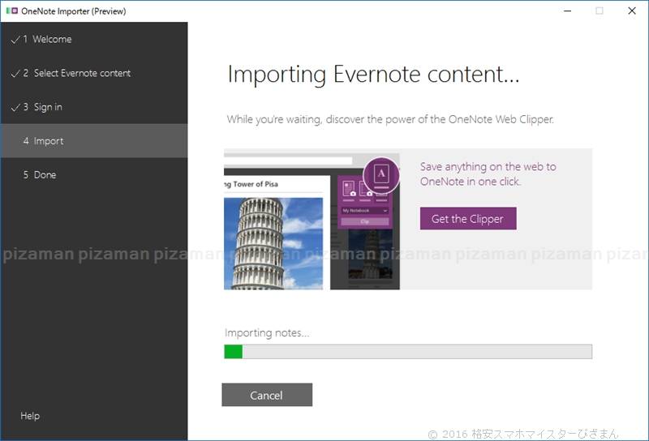Click the checkmark beside Welcome step

(x=15, y=40)
